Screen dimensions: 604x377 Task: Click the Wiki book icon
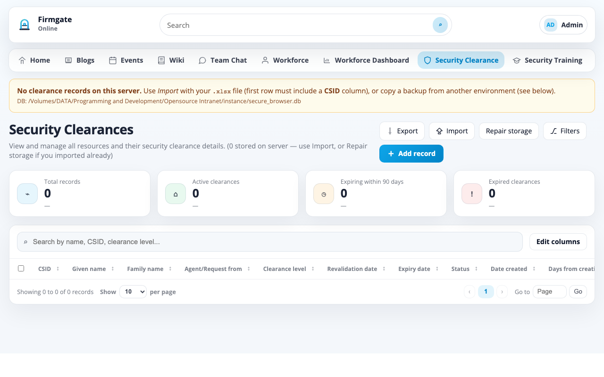click(161, 60)
